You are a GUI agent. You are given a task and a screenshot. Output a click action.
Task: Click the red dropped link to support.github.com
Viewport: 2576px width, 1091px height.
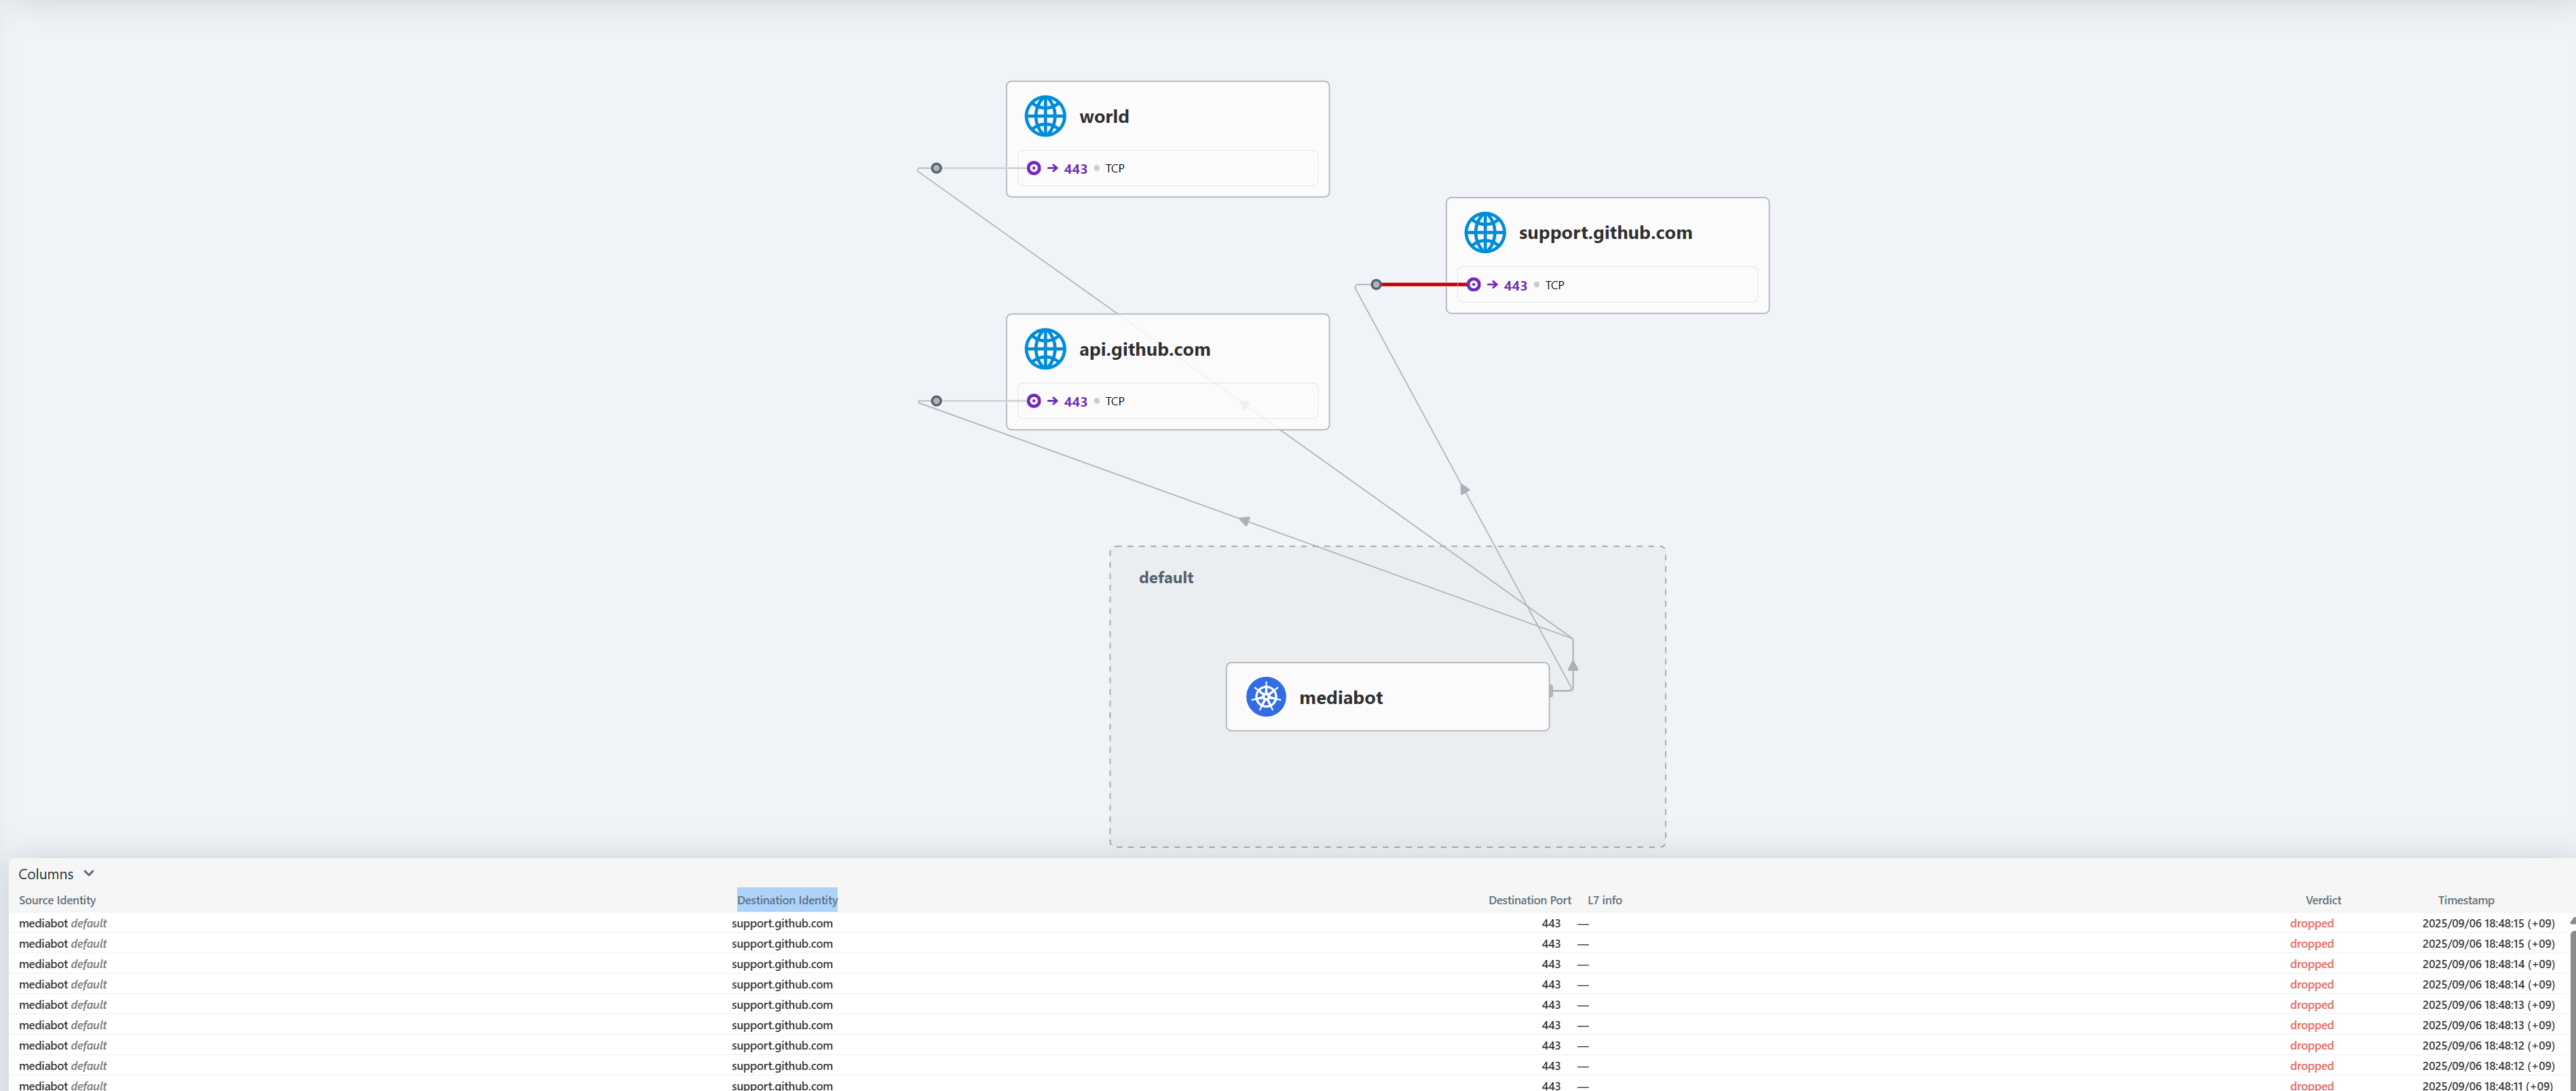coord(1423,285)
